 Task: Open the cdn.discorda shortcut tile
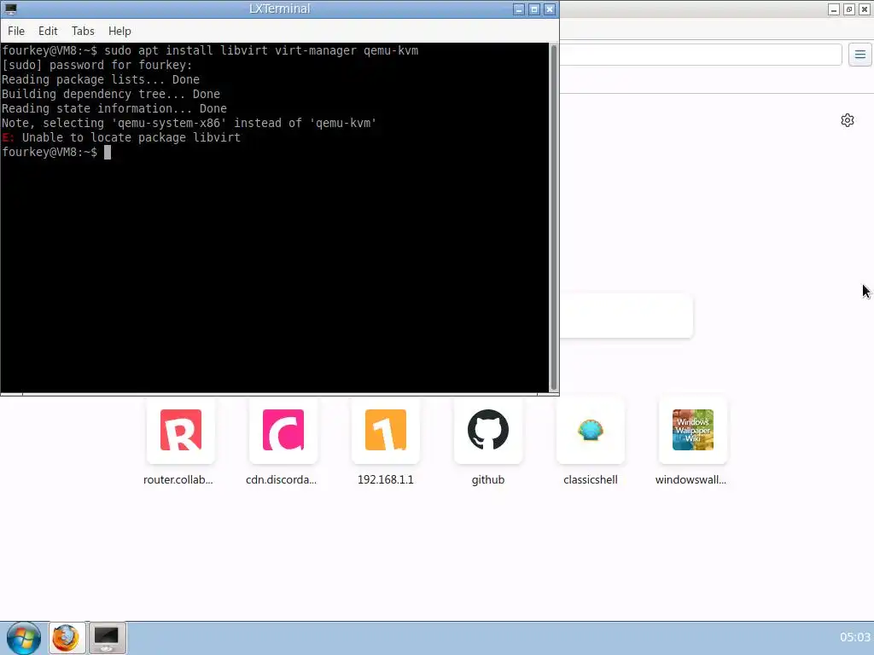click(x=283, y=430)
